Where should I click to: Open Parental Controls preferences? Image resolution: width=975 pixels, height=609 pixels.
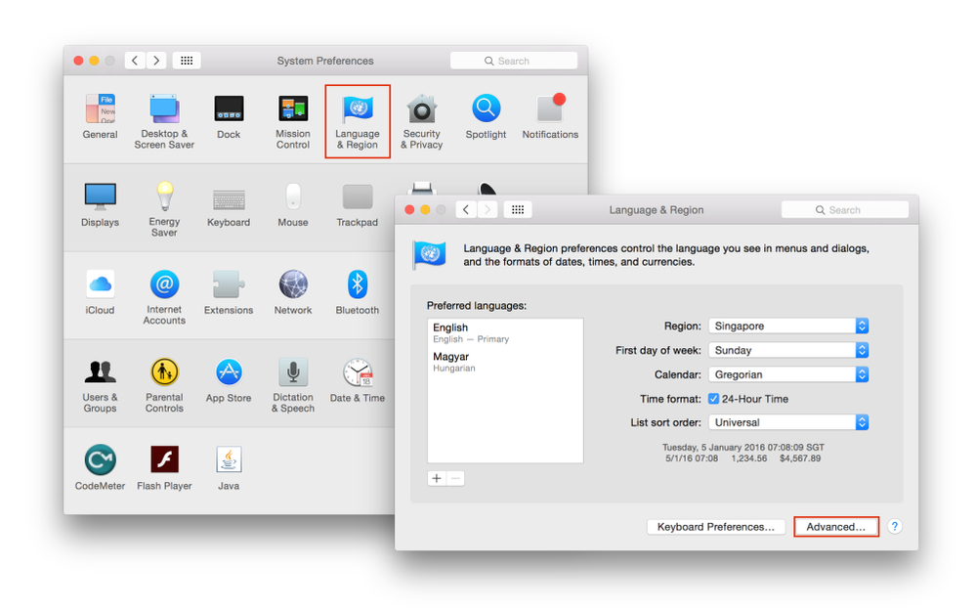point(164,385)
